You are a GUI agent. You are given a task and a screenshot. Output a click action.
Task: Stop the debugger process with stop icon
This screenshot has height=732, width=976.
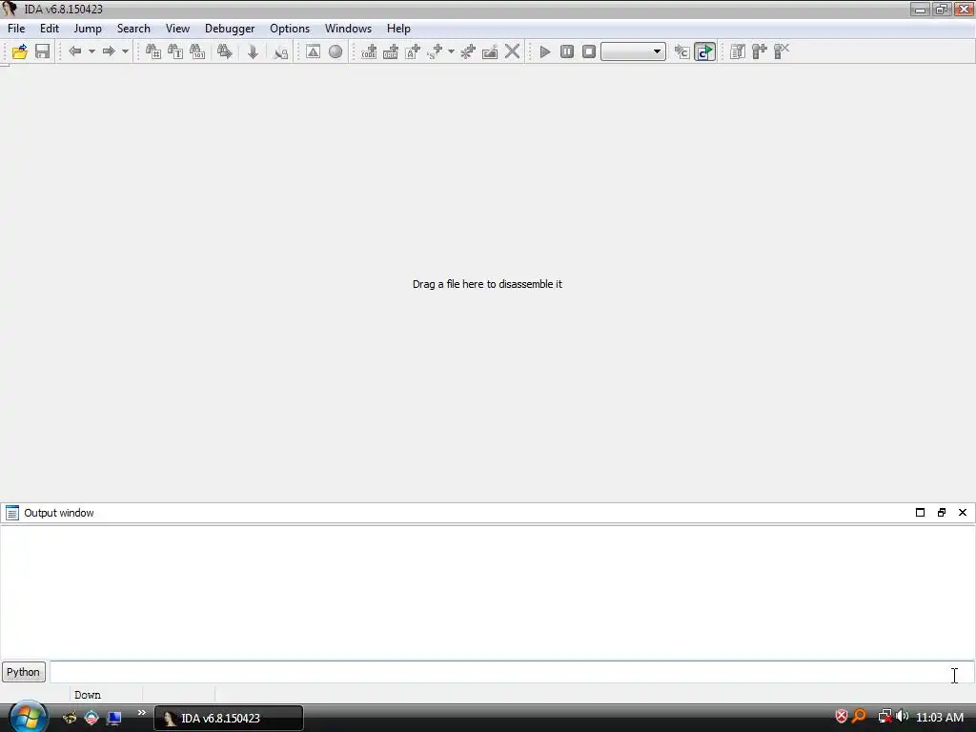coord(589,51)
